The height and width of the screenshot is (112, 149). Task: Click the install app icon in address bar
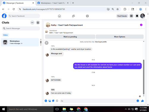point(108,9)
